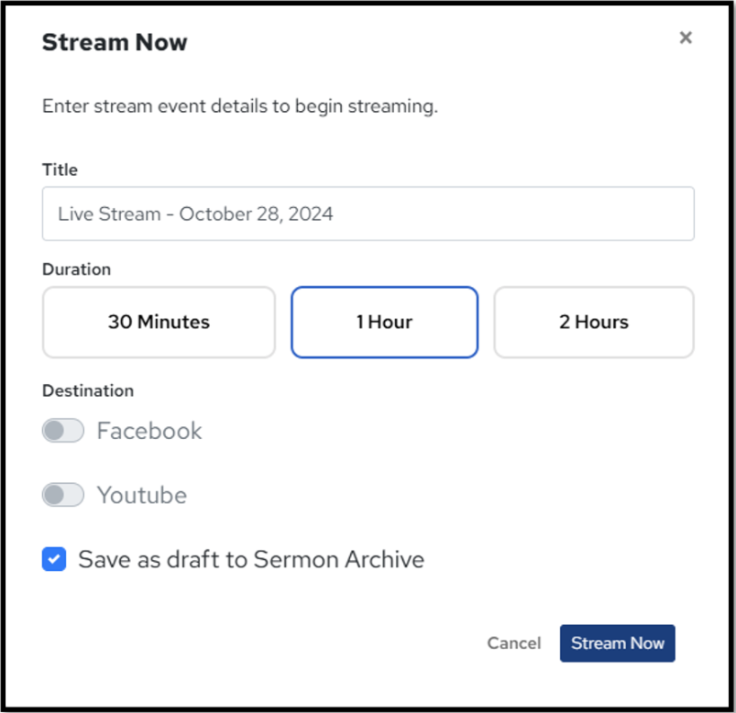The width and height of the screenshot is (736, 713).
Task: Click the Duration section label
Action: pyautogui.click(x=76, y=269)
